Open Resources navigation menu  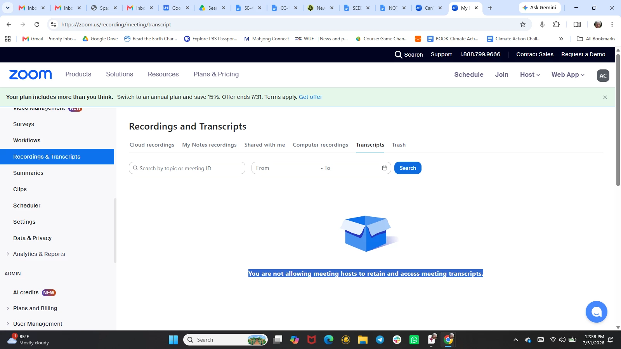point(163,74)
